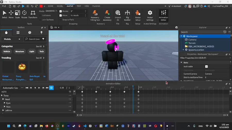
Task: Start Avatar Setup
Action: click(x=138, y=16)
